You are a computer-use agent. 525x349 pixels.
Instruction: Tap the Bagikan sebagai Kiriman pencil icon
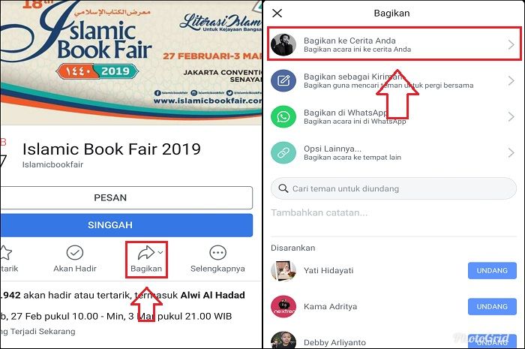283,81
